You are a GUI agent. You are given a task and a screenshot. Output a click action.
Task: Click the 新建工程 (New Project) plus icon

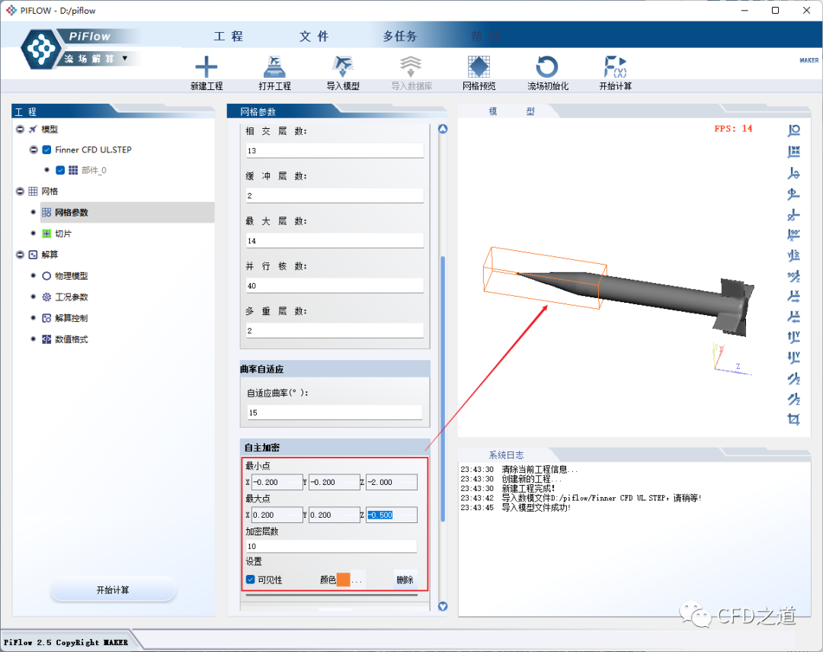206,67
